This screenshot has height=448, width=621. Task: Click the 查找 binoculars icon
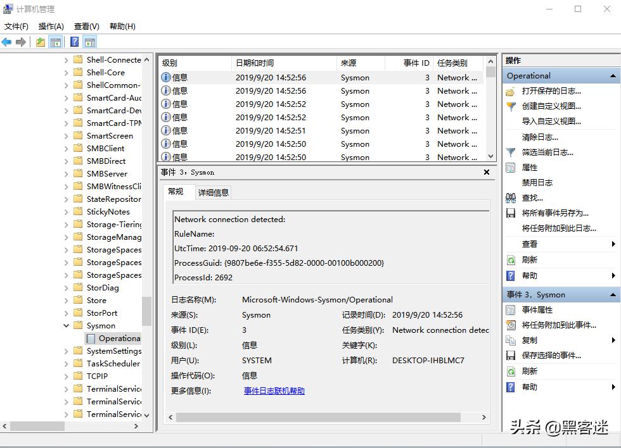click(x=510, y=198)
